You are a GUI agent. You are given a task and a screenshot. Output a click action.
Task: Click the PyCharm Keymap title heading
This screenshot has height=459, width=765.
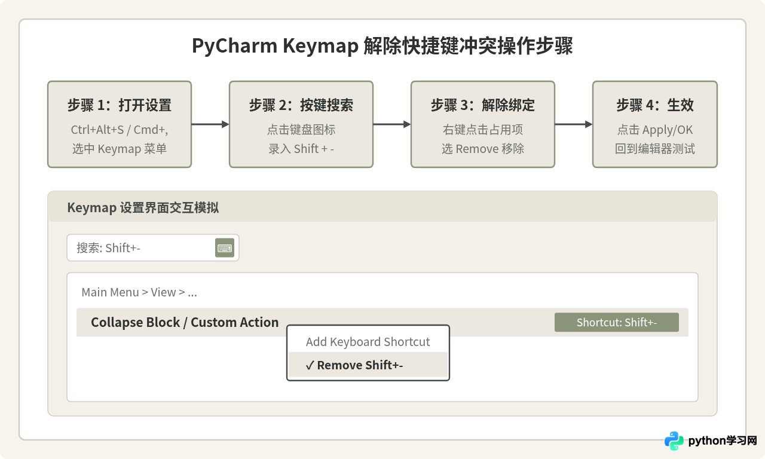point(382,46)
